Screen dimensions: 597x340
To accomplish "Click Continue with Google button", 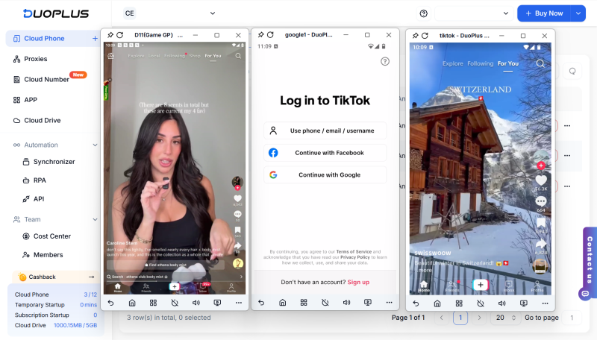I will coord(325,174).
